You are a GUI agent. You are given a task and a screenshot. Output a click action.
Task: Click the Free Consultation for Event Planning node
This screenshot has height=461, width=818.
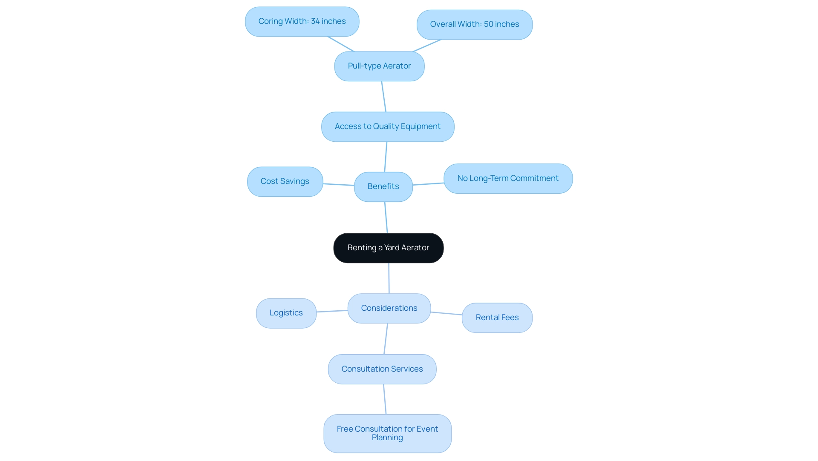(388, 433)
